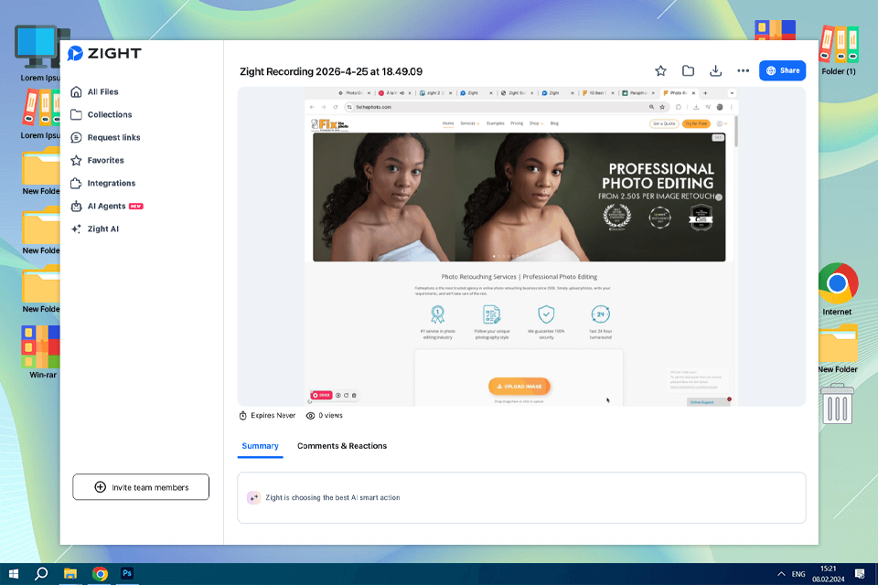Switch to the Summary tab
Screen dimensions: 878x585
[260, 446]
